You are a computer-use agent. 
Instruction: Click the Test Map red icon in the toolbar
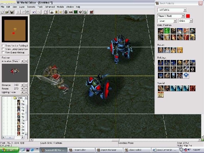92,12
